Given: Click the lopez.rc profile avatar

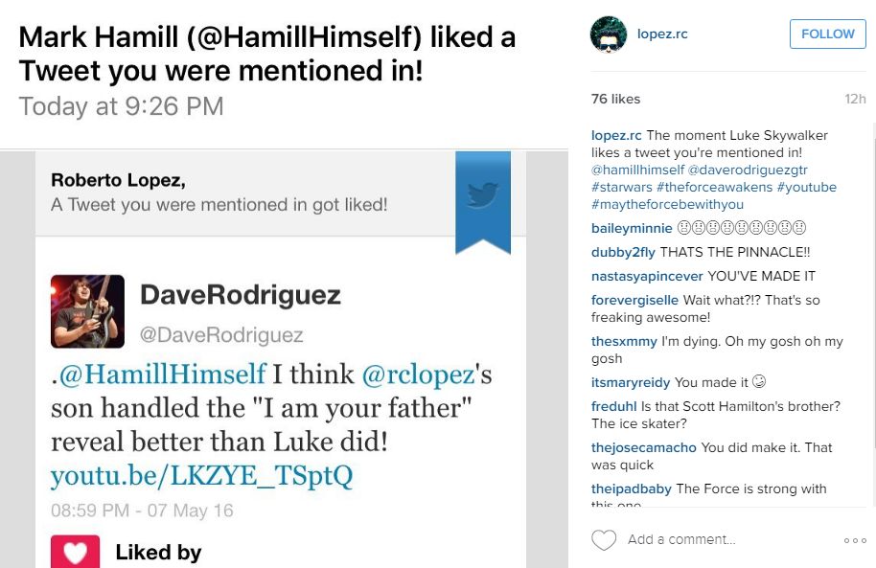Looking at the screenshot, I should (x=609, y=34).
